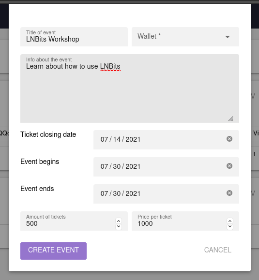This screenshot has width=259, height=280.
Task: Decrease Price per ticket with down arrow
Action: click(x=230, y=227)
